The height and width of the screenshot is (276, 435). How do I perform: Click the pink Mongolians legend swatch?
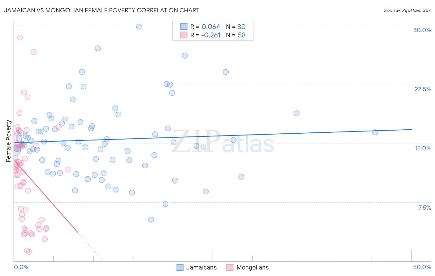[x=230, y=267]
